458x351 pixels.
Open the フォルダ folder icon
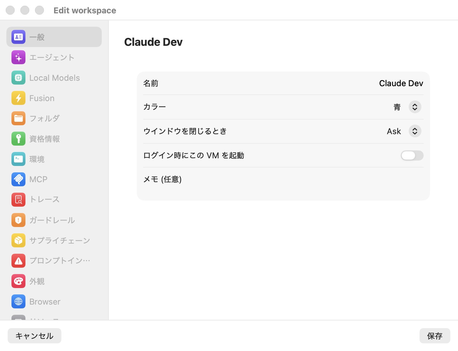point(18,119)
